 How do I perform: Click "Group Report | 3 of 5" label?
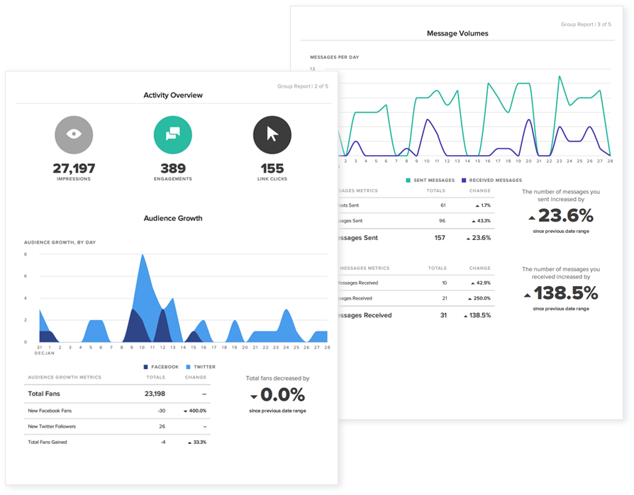point(586,25)
